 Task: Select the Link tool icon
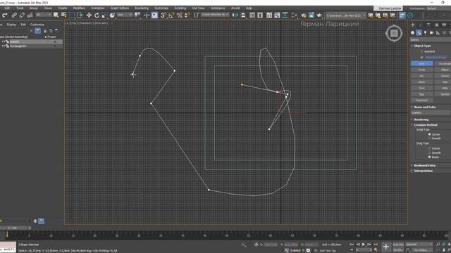tap(14, 15)
